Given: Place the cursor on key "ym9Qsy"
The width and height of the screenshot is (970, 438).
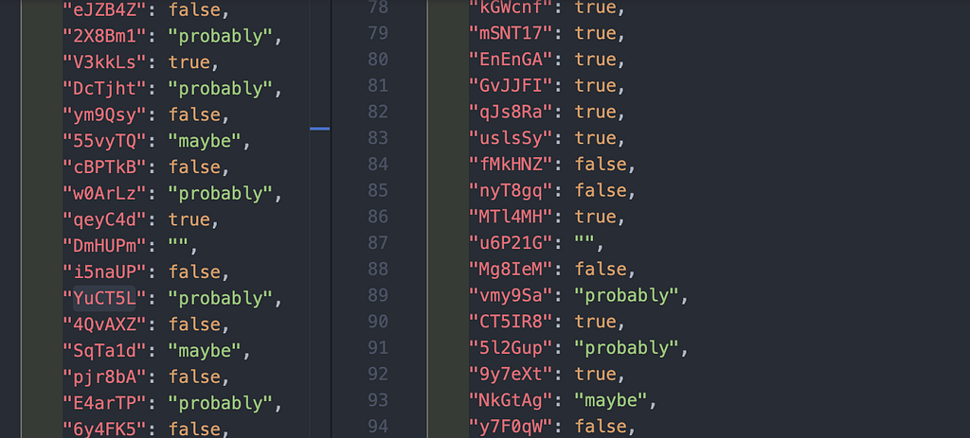Looking at the screenshot, I should (x=104, y=114).
